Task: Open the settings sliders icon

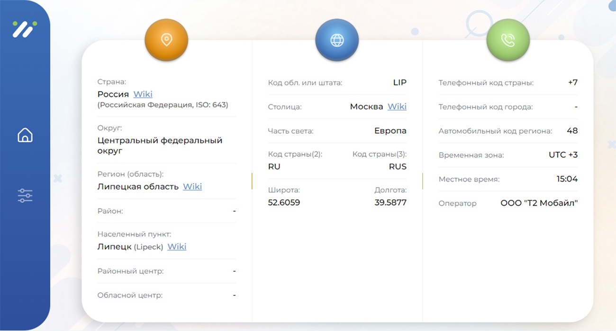Action: [25, 195]
